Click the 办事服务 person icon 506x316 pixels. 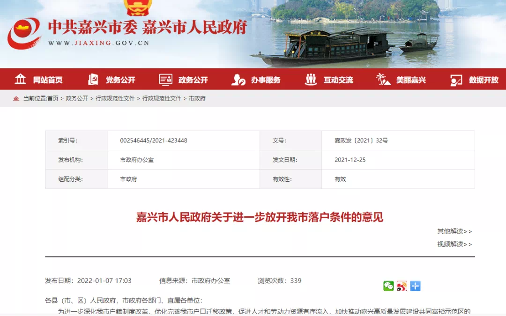tap(238, 80)
